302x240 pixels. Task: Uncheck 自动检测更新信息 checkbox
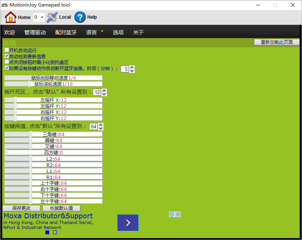6,56
